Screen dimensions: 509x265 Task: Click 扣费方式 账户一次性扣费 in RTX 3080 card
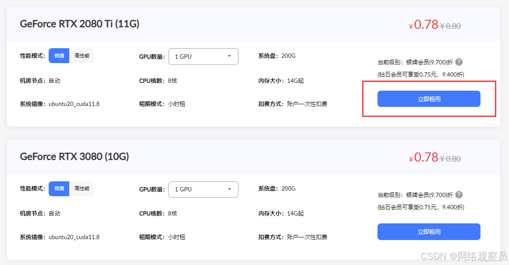tap(293, 237)
